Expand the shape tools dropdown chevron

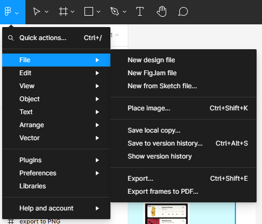(99, 12)
